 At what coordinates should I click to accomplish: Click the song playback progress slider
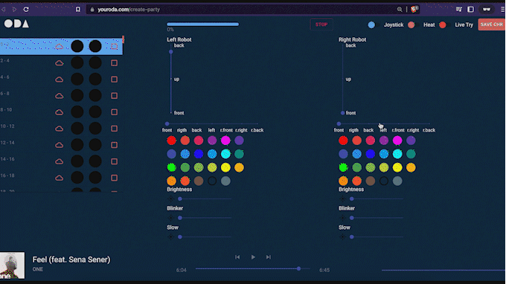[x=253, y=268]
